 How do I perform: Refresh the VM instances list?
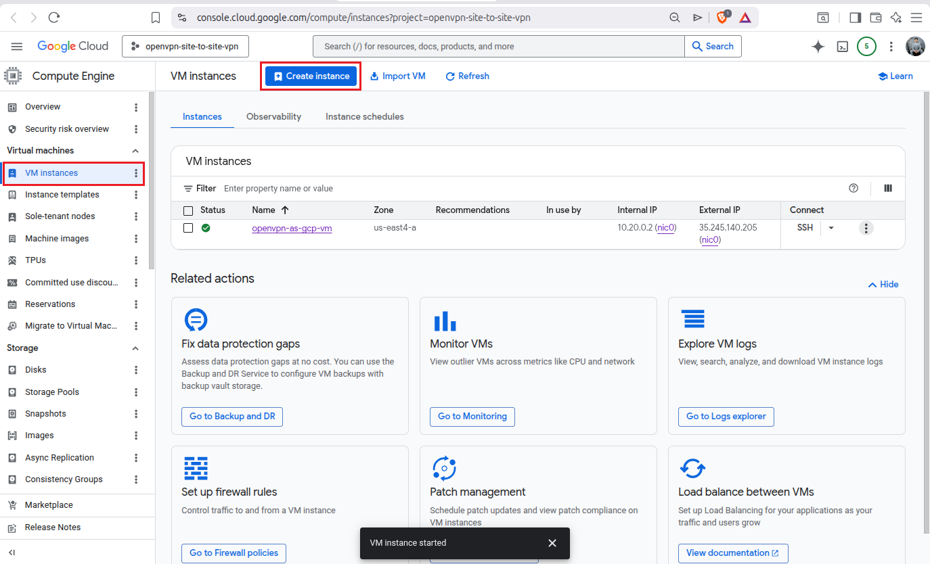[467, 76]
